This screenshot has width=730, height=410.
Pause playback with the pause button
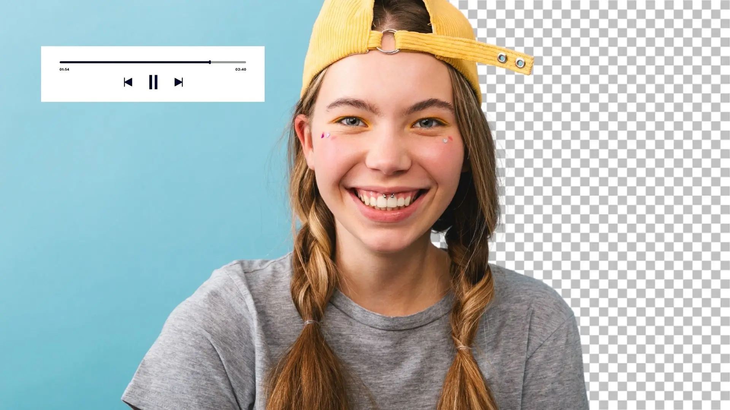tap(153, 82)
